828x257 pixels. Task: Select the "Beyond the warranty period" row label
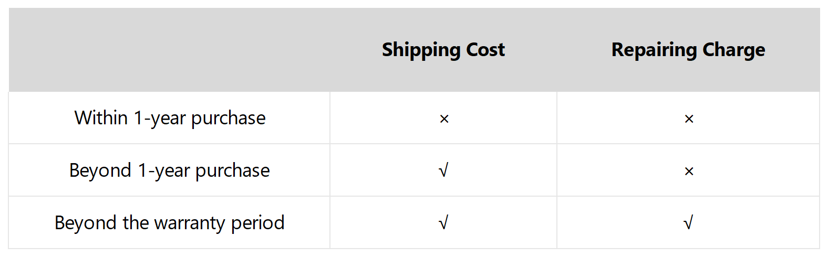point(169,223)
